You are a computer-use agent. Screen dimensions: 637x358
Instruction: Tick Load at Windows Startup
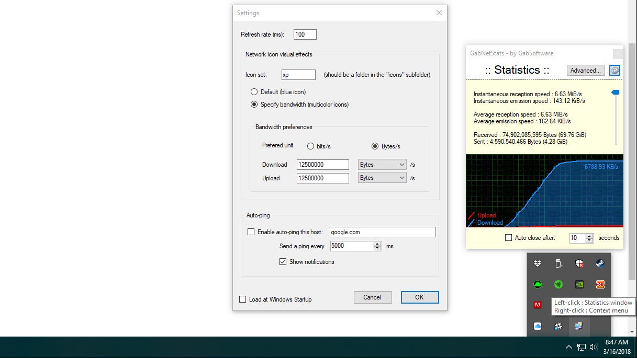tap(242, 299)
